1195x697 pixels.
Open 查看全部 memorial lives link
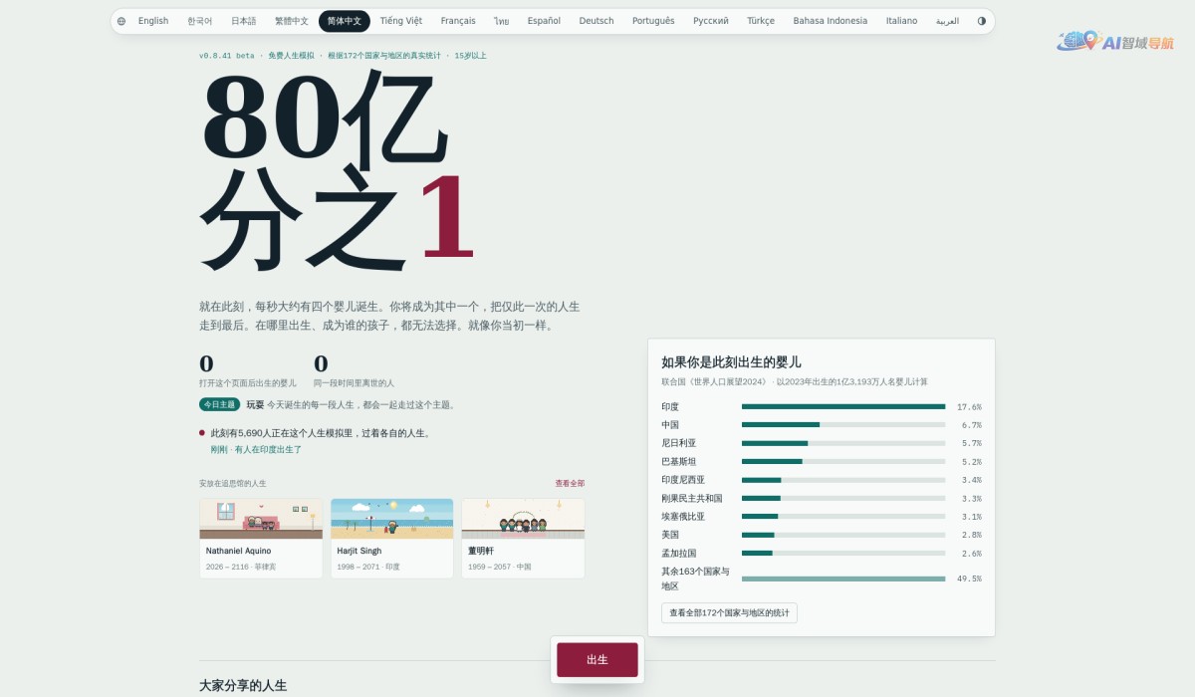(570, 483)
